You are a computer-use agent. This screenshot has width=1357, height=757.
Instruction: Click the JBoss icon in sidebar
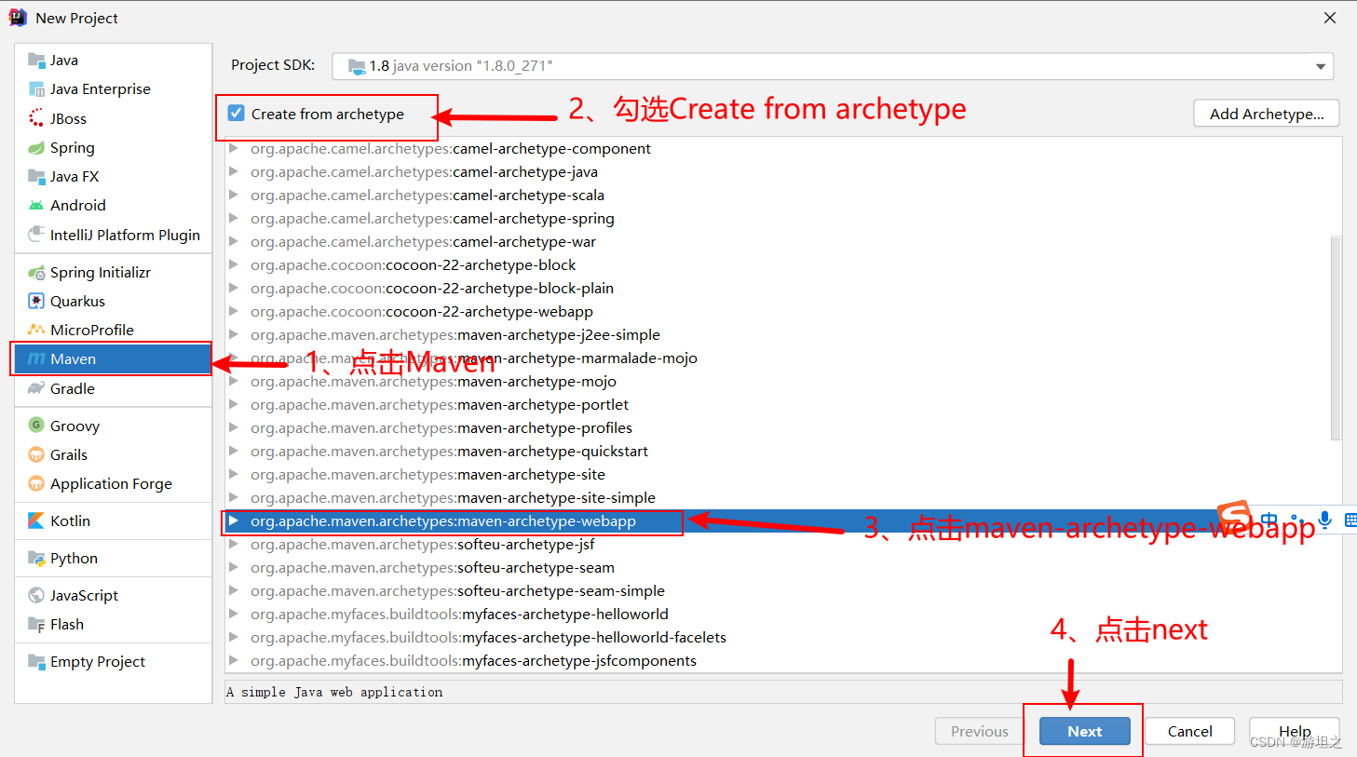36,118
